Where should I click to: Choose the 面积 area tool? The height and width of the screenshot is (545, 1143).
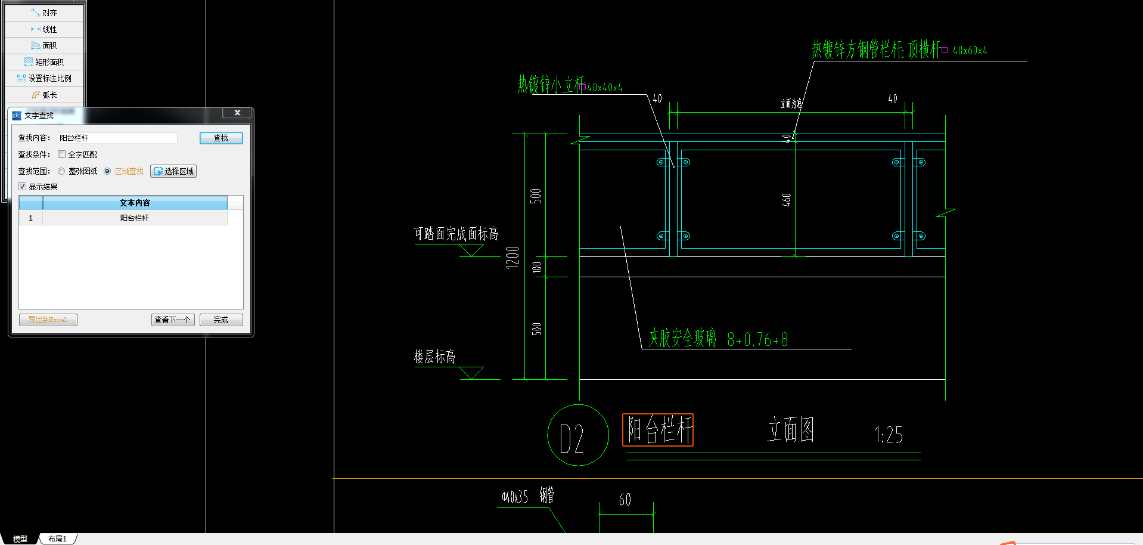pyautogui.click(x=44, y=45)
